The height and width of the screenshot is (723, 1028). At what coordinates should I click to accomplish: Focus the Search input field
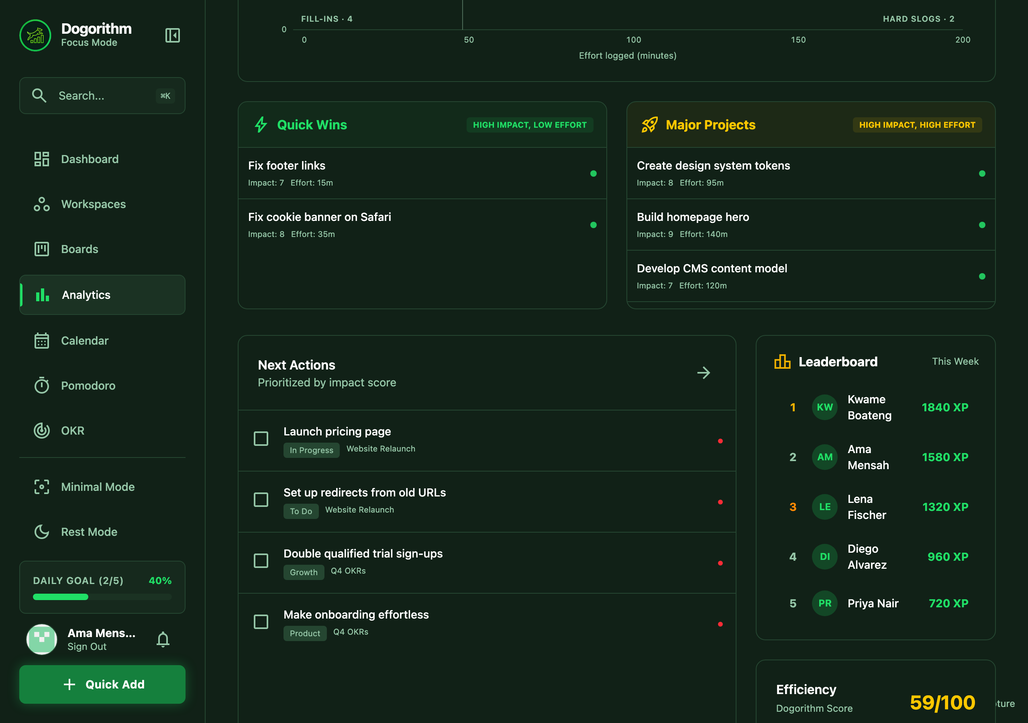tap(102, 96)
